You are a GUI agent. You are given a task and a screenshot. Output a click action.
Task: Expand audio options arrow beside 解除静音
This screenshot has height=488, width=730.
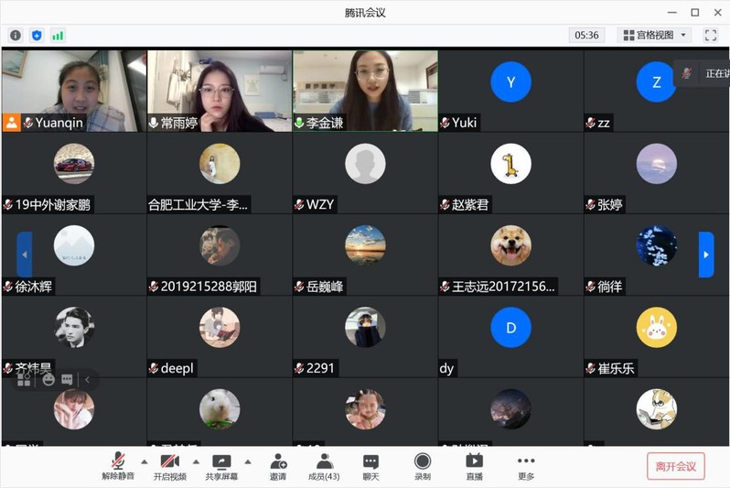tap(144, 461)
